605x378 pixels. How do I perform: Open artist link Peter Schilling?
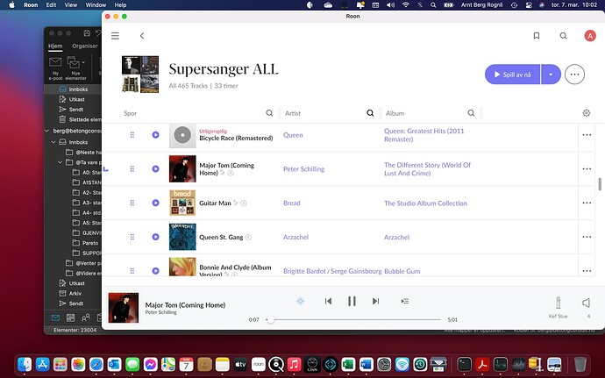tap(303, 169)
